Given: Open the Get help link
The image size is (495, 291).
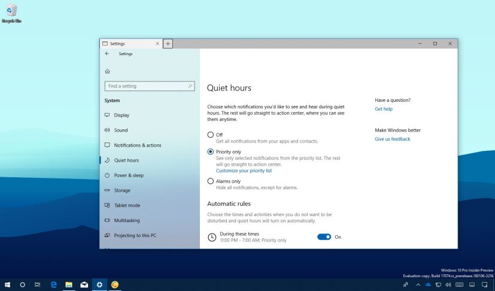Looking at the screenshot, I should click(384, 109).
